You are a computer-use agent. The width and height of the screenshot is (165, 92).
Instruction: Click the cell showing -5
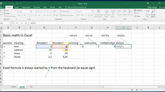(44, 53)
